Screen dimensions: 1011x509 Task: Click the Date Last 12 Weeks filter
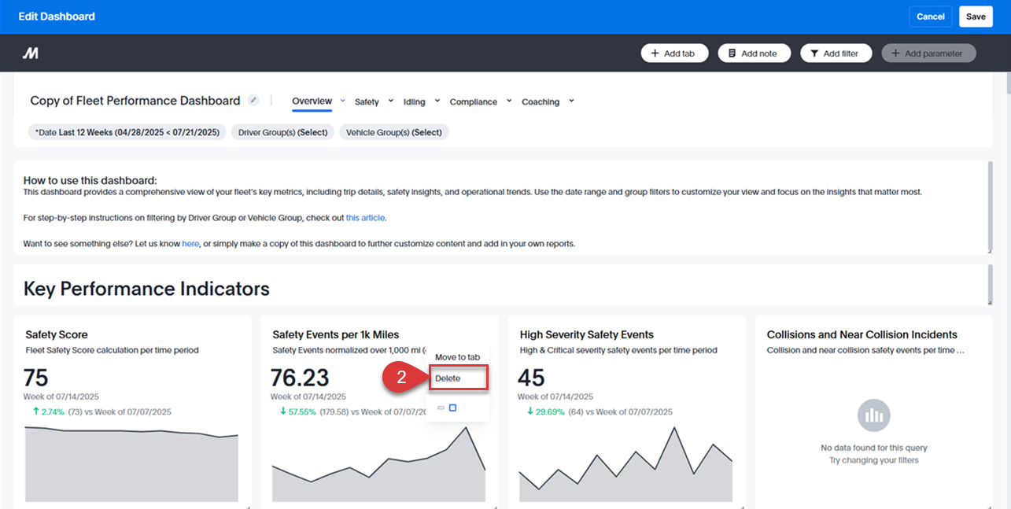pyautogui.click(x=127, y=132)
